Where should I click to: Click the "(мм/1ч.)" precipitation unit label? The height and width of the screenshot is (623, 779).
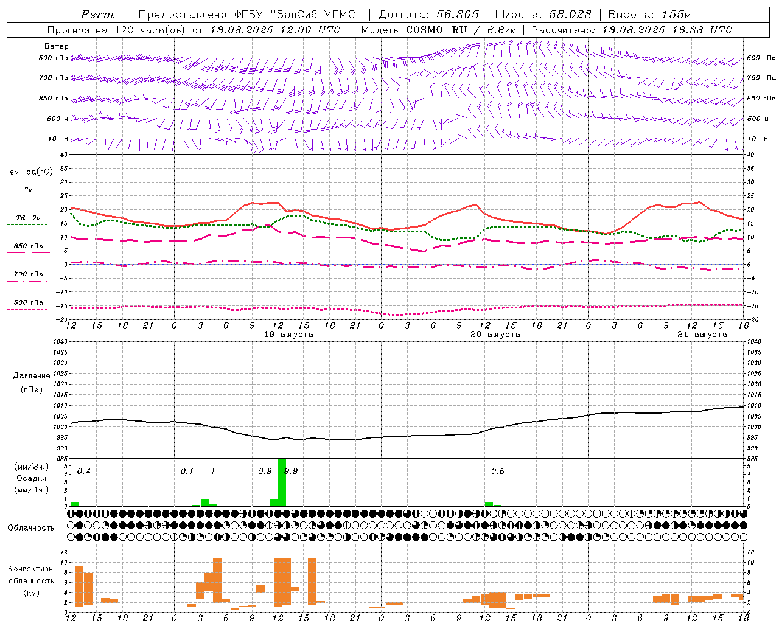[31, 489]
